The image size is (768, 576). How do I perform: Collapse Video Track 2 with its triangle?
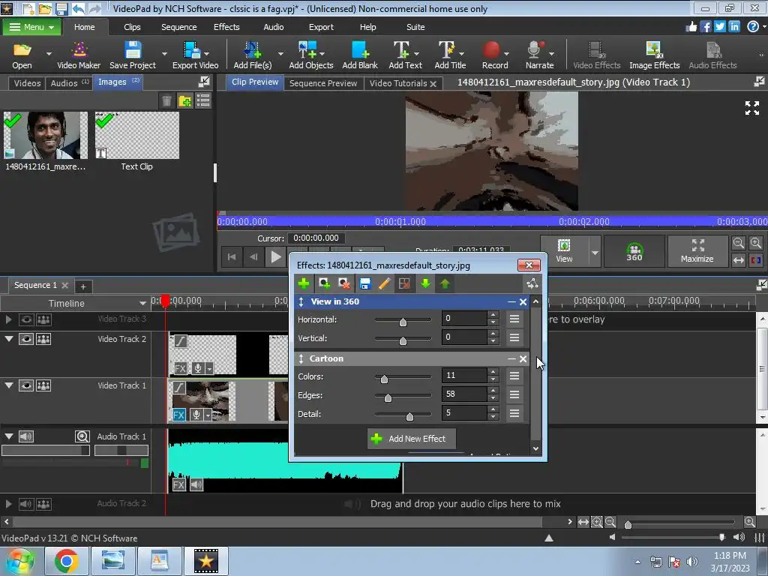click(x=9, y=338)
